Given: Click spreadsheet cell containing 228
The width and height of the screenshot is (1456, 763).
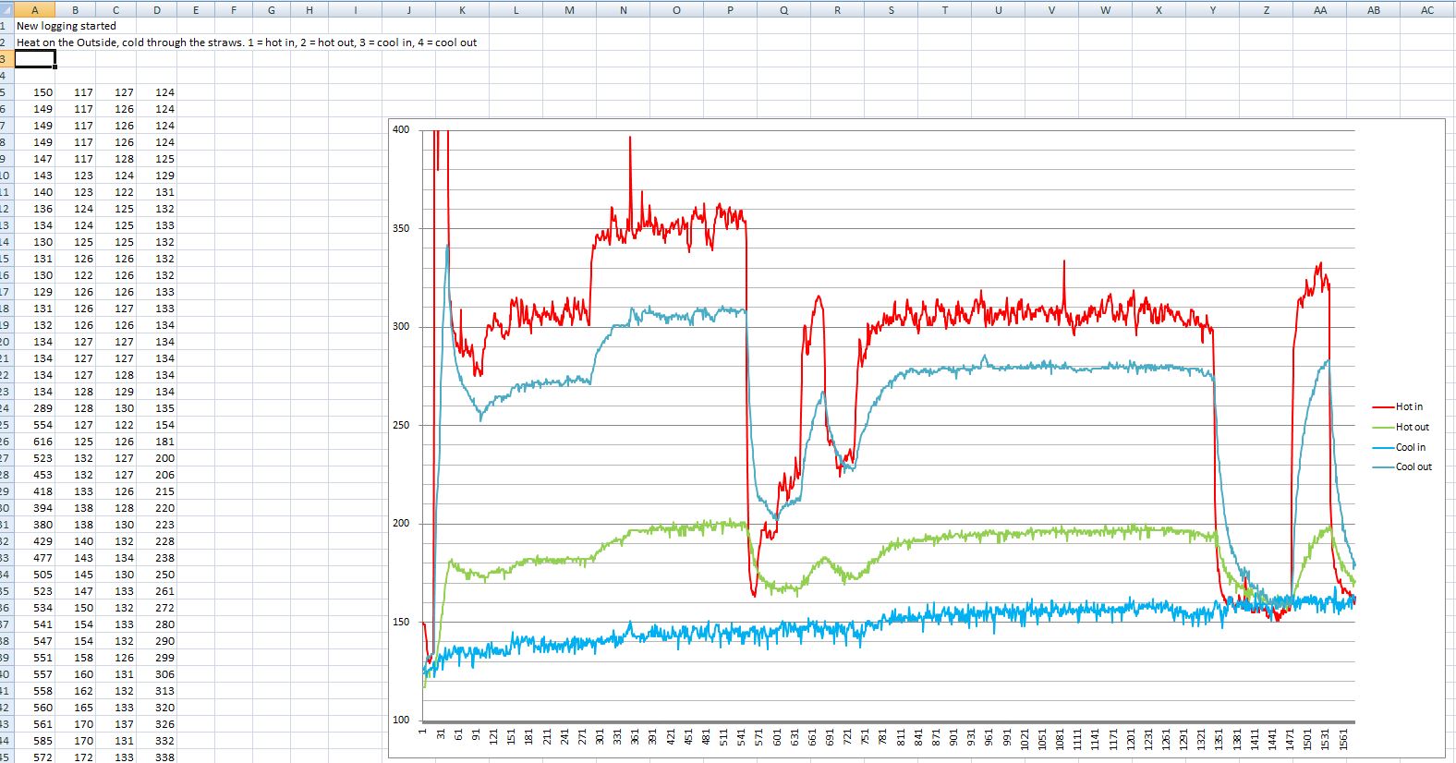Looking at the screenshot, I should 157,541.
